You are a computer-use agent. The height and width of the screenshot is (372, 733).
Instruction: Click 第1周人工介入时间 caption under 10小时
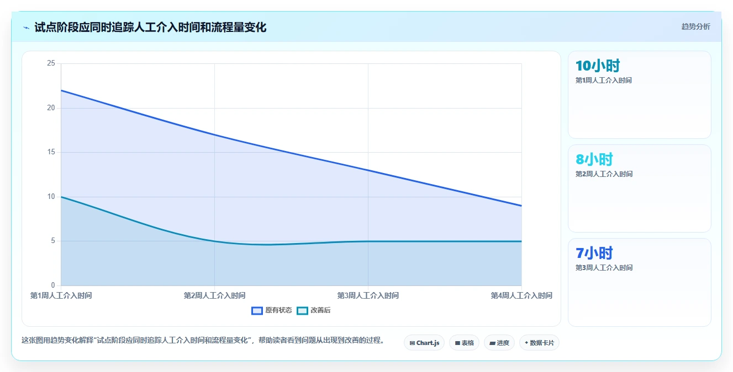(x=604, y=80)
